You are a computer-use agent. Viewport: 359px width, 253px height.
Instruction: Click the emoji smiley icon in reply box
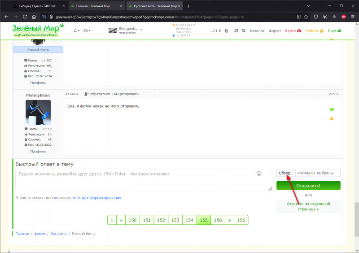pyautogui.click(x=259, y=174)
